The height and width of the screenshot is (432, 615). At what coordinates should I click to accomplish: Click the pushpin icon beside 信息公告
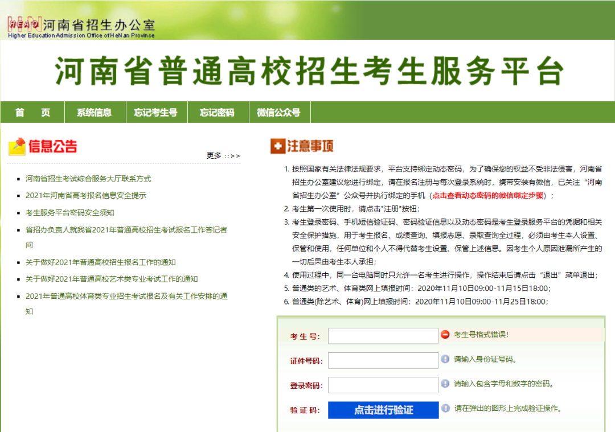[17, 146]
